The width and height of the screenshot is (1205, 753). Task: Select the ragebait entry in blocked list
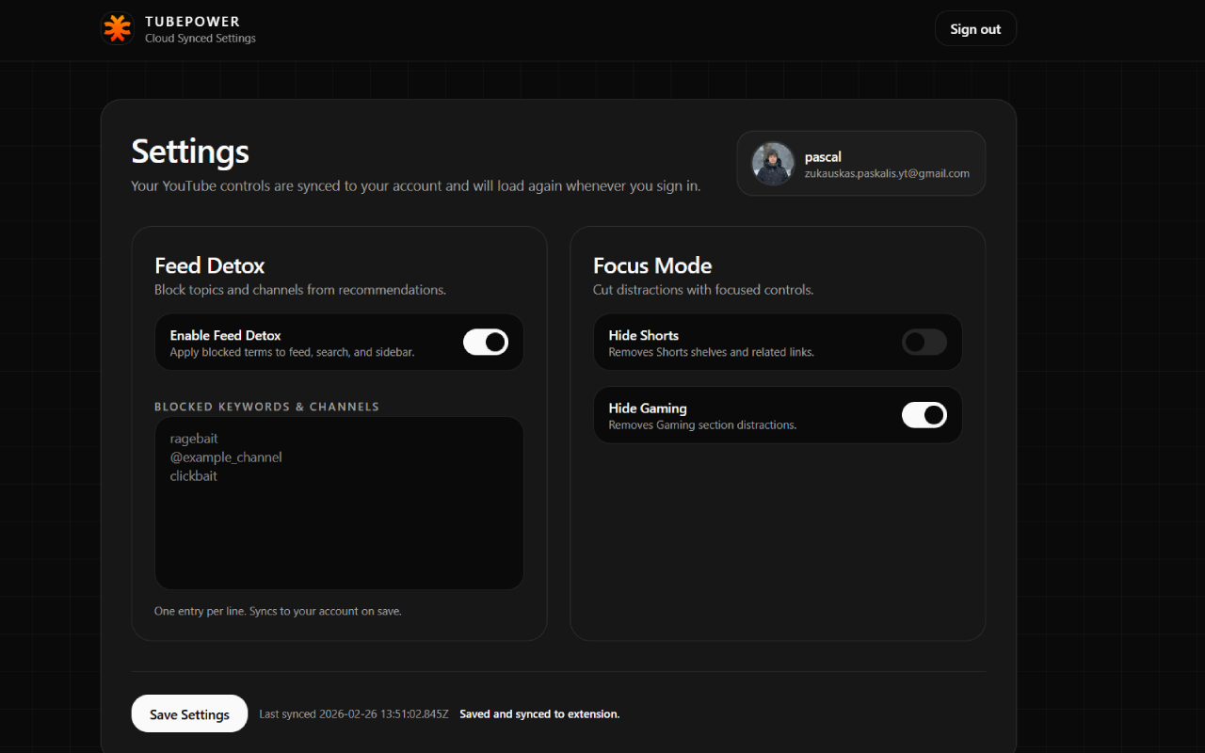click(x=194, y=438)
